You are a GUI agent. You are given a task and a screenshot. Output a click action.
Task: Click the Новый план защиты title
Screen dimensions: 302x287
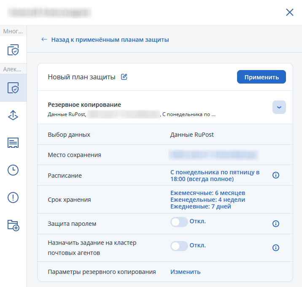pos(82,77)
